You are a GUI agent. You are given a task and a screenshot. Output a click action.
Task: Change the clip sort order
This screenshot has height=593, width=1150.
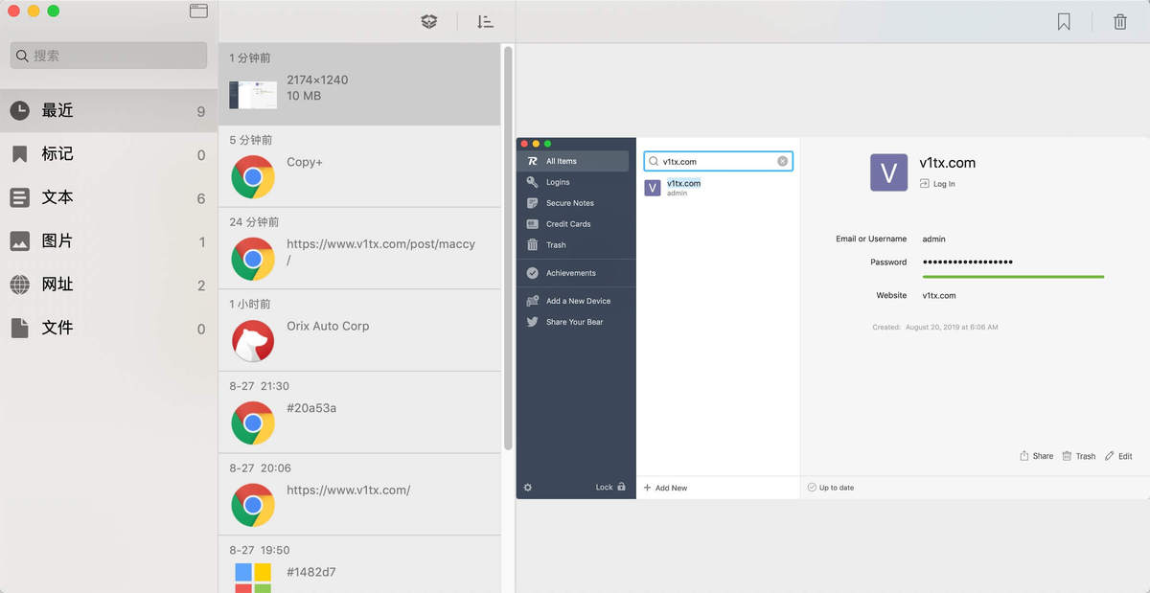[485, 21]
